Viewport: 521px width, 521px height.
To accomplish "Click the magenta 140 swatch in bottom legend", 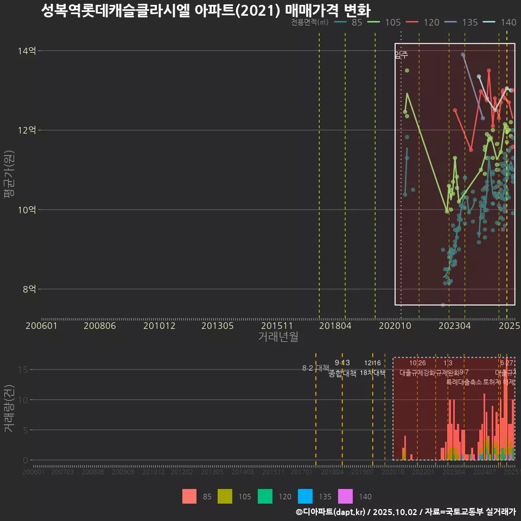I will (x=345, y=497).
